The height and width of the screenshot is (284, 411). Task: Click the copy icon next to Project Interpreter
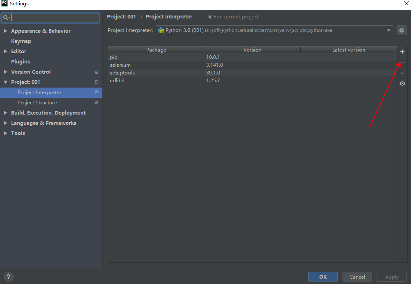click(96, 92)
